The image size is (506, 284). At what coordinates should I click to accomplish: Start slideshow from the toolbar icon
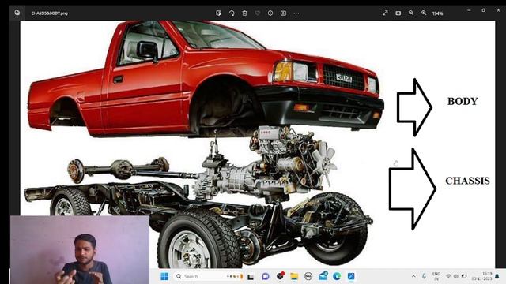283,13
